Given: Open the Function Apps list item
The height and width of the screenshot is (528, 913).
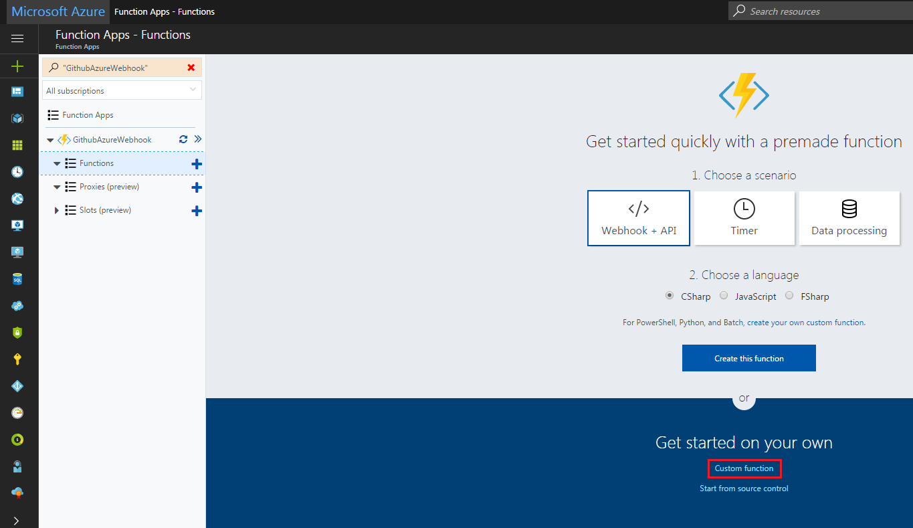Looking at the screenshot, I should (88, 115).
